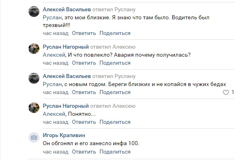This screenshot has width=243, height=160.
Task: Reply to 'Береги близких' comment
Action: [x=84, y=92]
